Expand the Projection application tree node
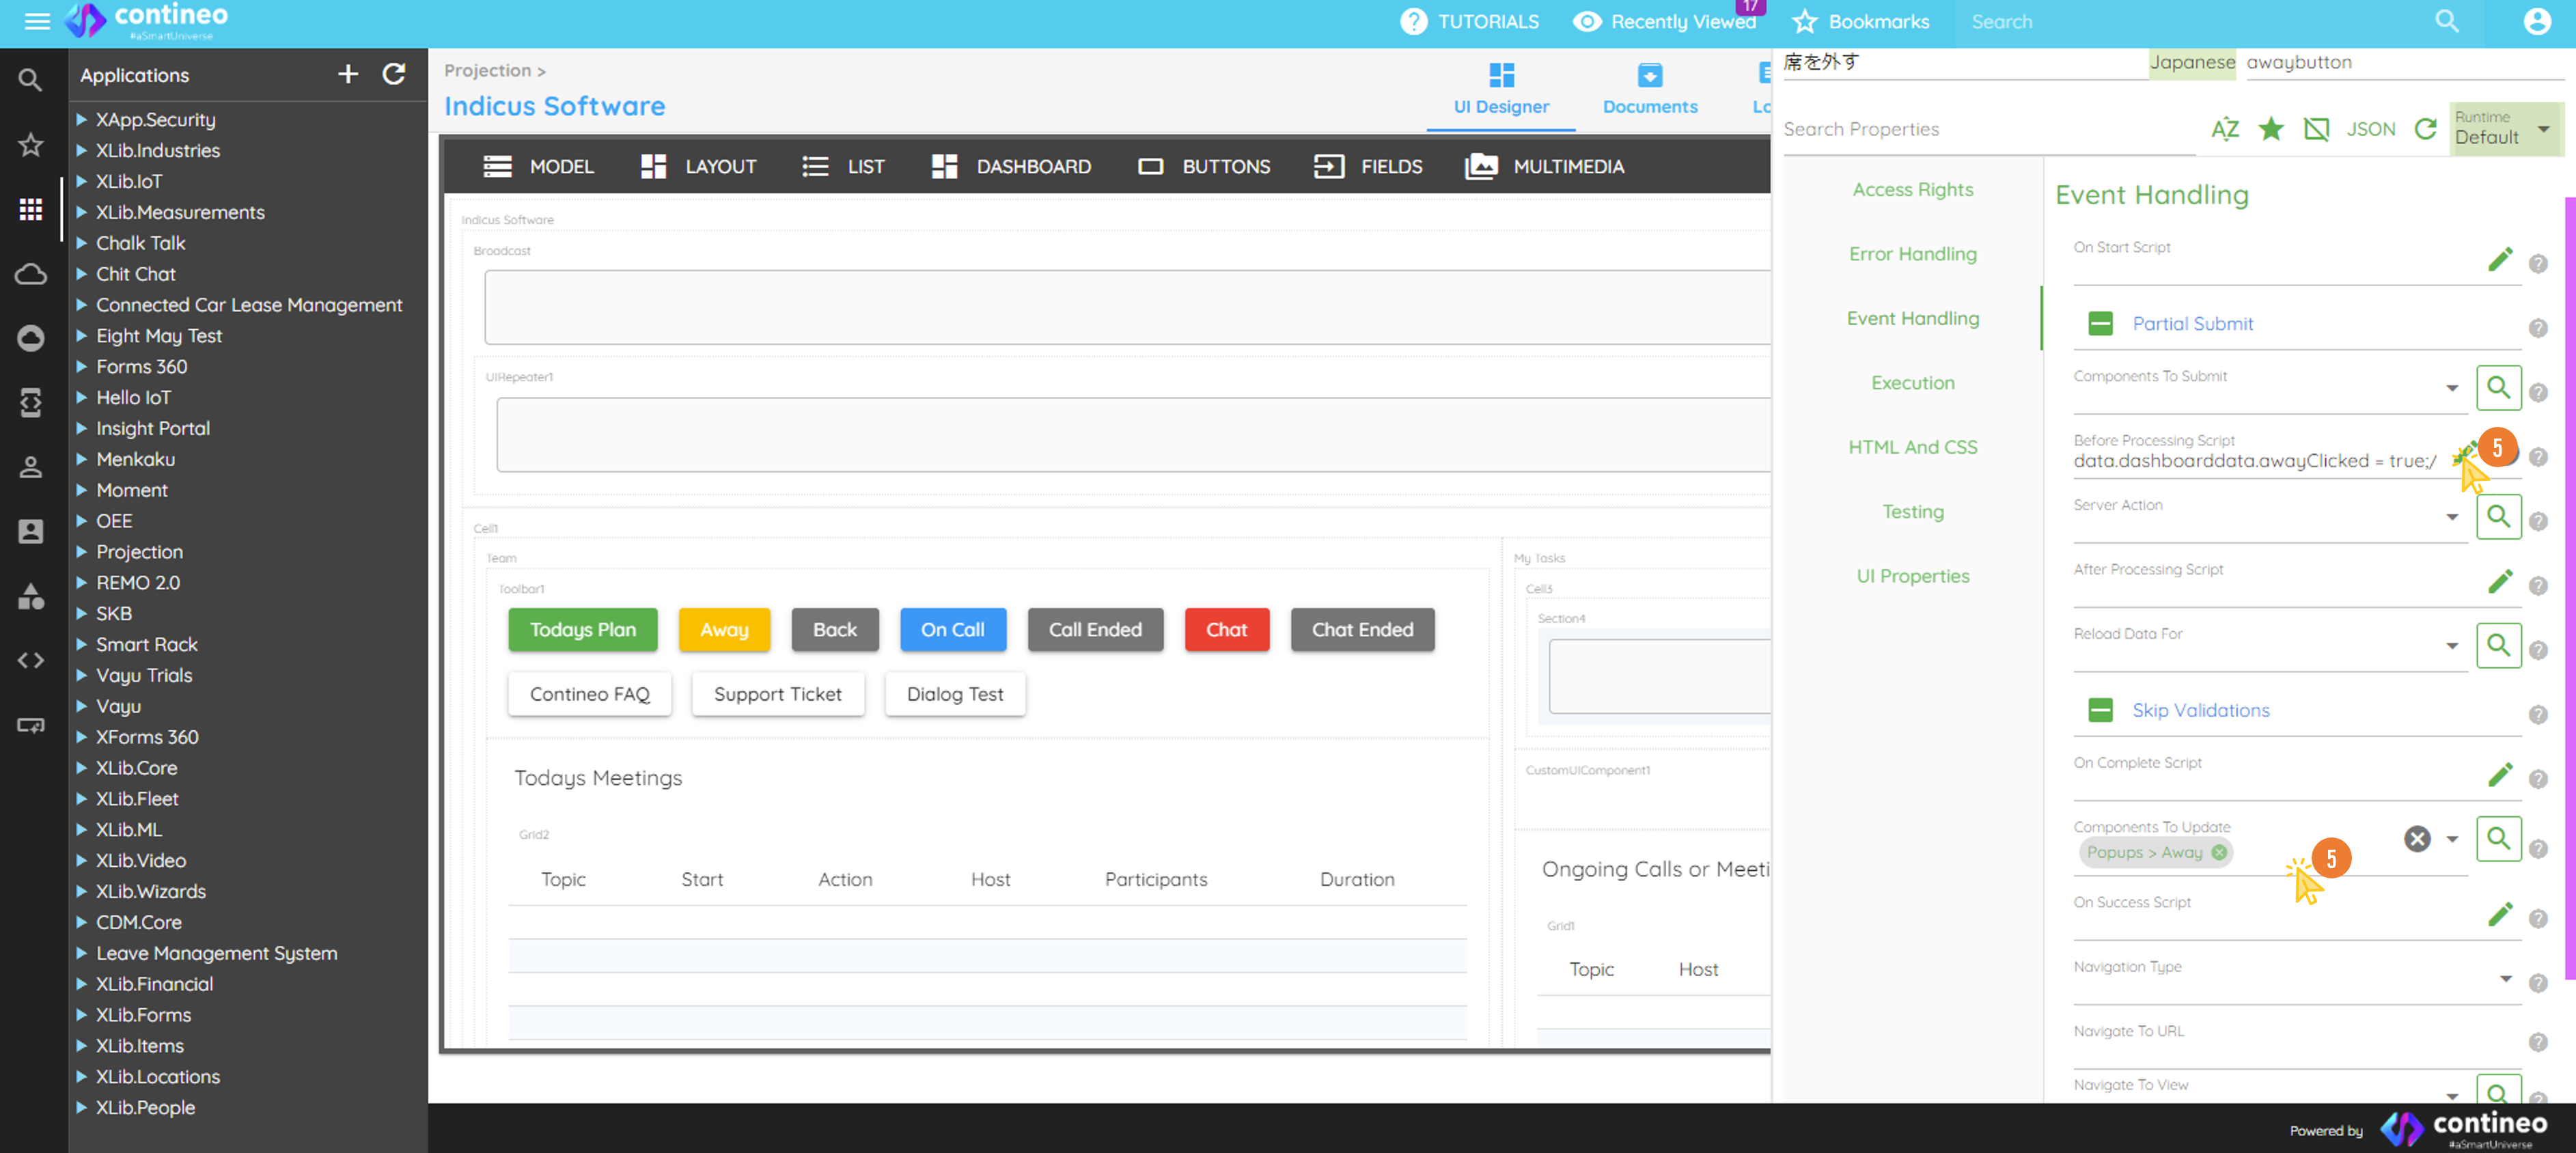 [82, 552]
